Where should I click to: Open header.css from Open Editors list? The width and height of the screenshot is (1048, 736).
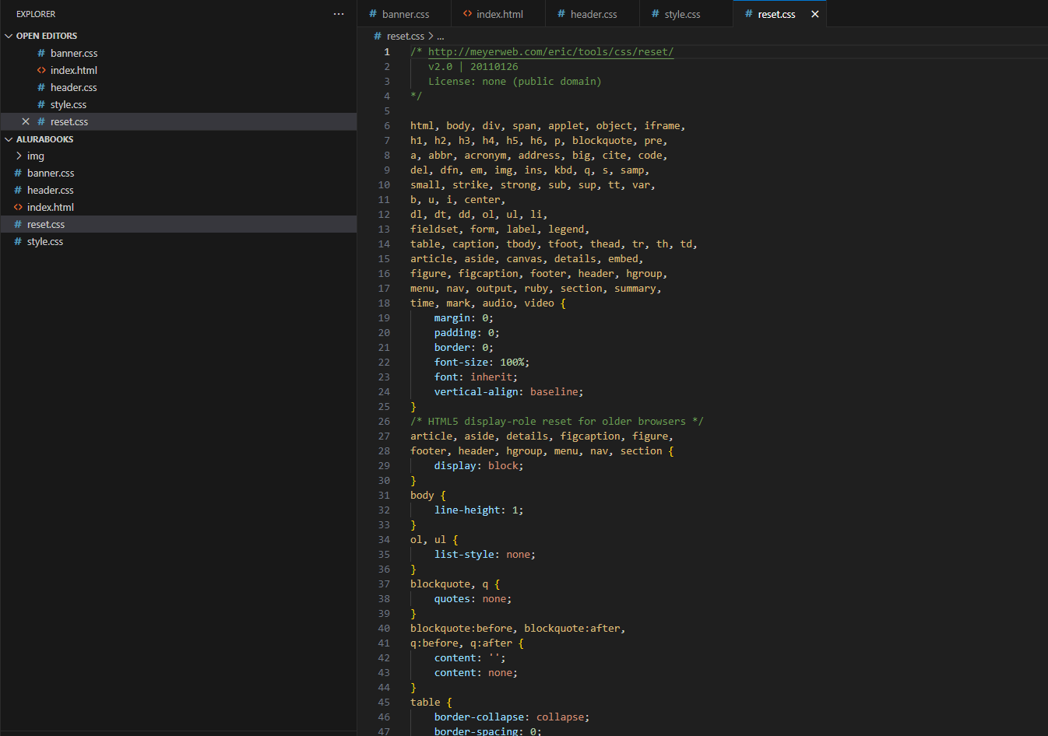178,87
